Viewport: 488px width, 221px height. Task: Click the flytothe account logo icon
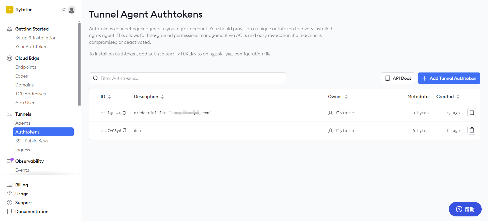(9, 10)
